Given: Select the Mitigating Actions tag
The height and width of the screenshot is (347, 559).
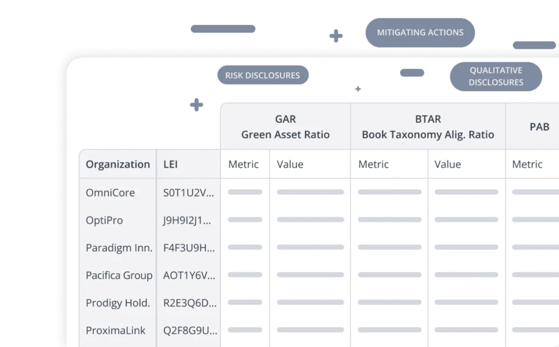Looking at the screenshot, I should tap(420, 32).
